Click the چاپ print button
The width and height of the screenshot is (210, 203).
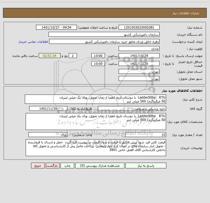point(67,166)
